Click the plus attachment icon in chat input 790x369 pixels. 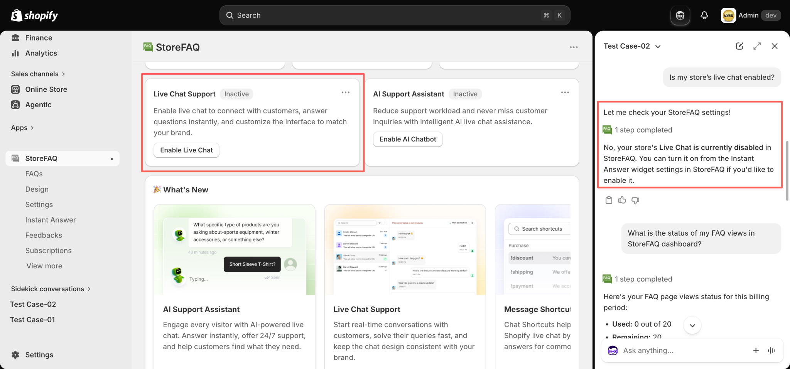[x=756, y=350]
